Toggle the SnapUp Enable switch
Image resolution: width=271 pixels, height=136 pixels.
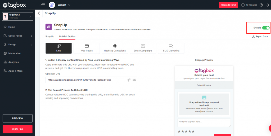(265, 28)
